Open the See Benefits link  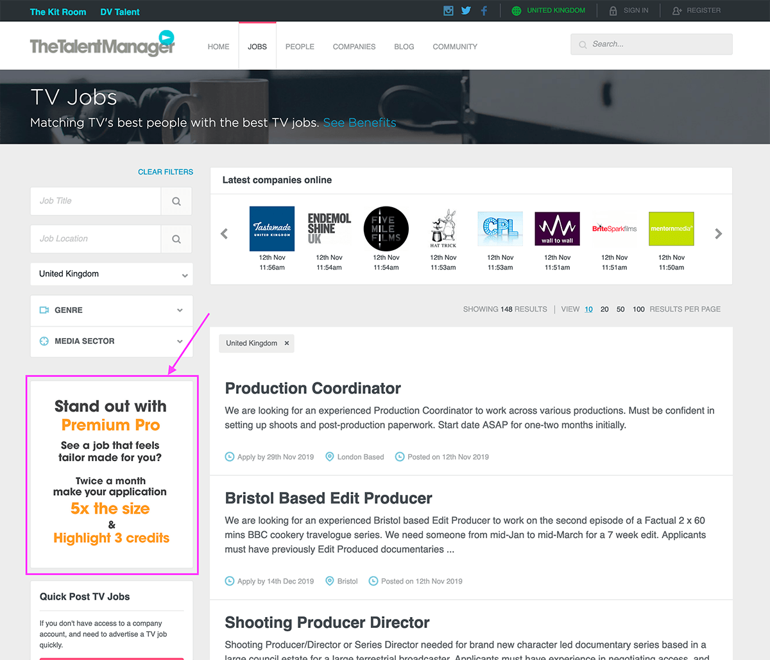click(359, 123)
